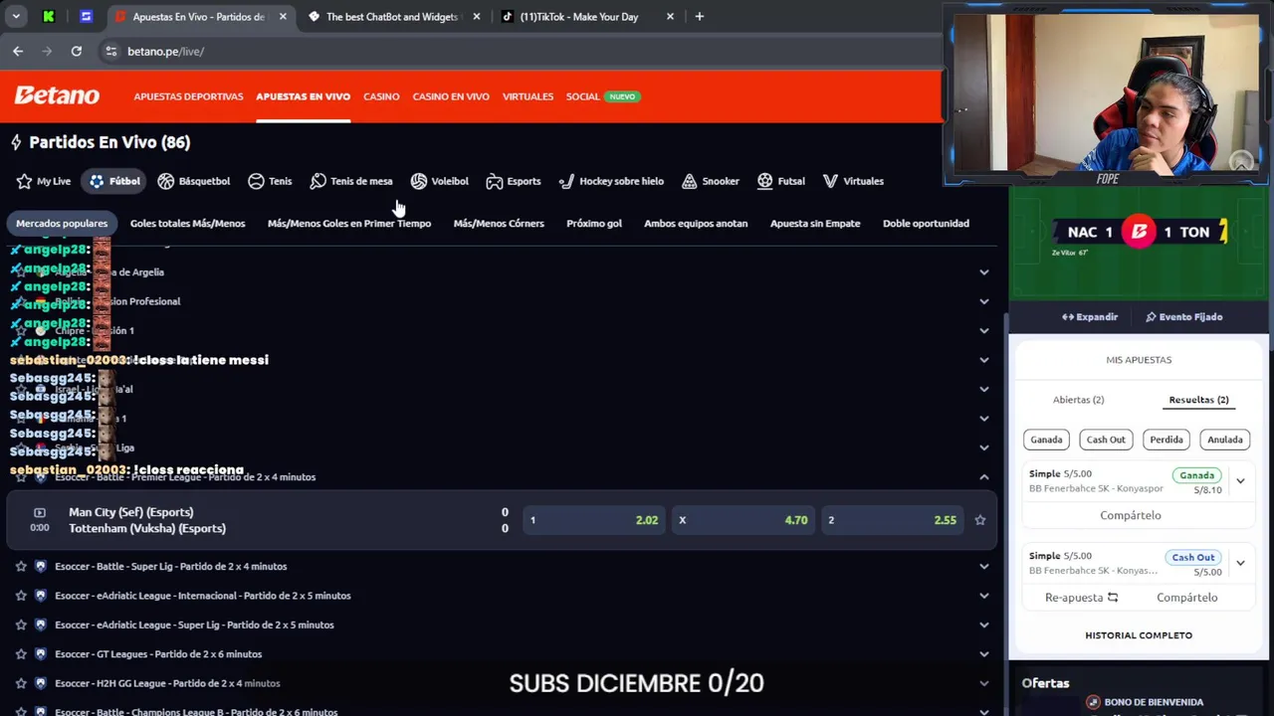This screenshot has height=716, width=1274.
Task: Filter bets by Perdida
Action: coord(1167,440)
